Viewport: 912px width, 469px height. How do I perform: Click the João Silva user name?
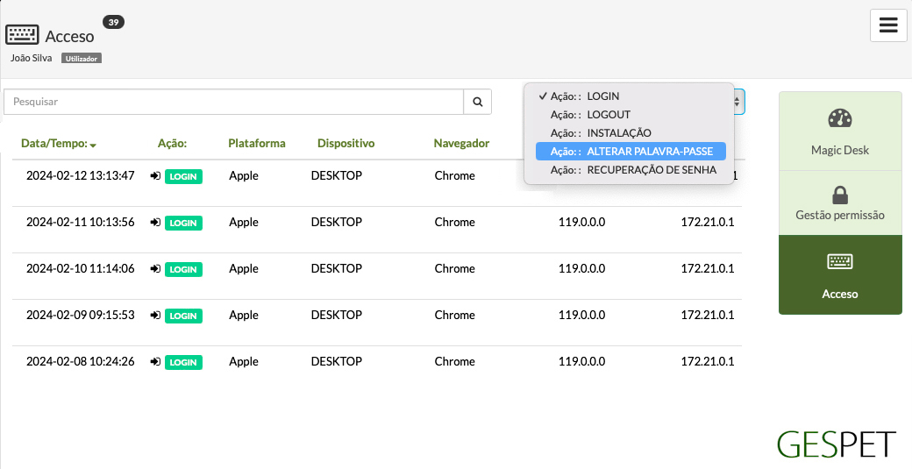coord(31,58)
